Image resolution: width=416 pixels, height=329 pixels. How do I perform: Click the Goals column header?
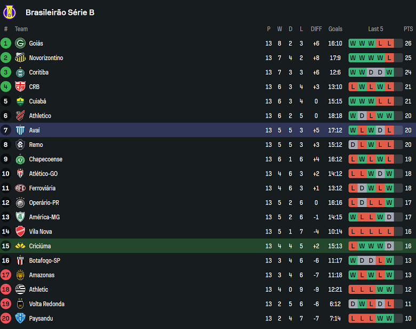tap(335, 29)
